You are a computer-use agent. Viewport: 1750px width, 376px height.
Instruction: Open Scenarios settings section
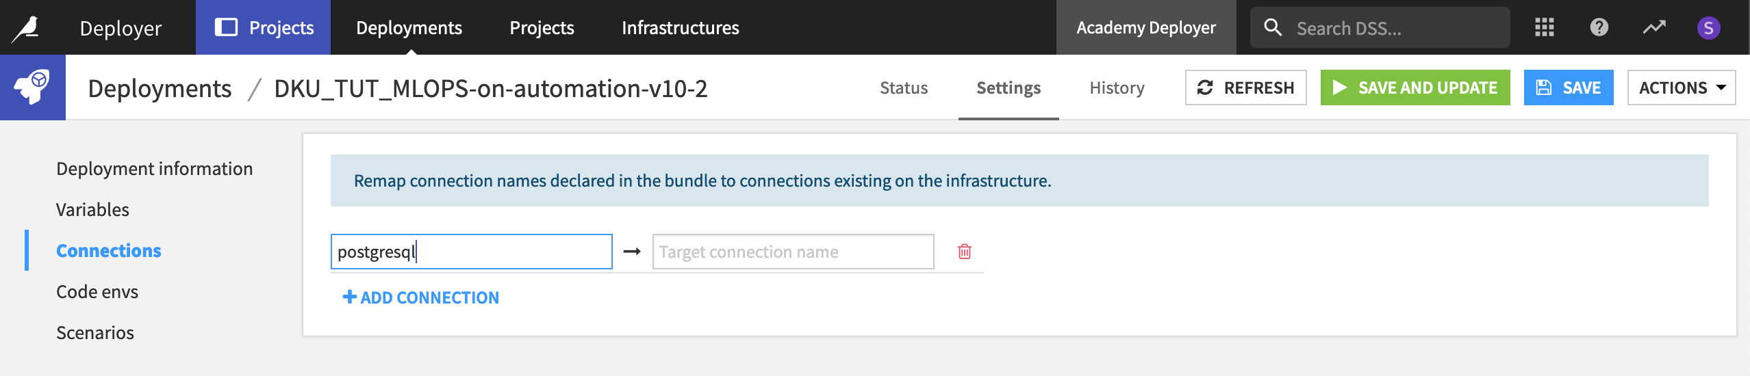[x=95, y=333]
